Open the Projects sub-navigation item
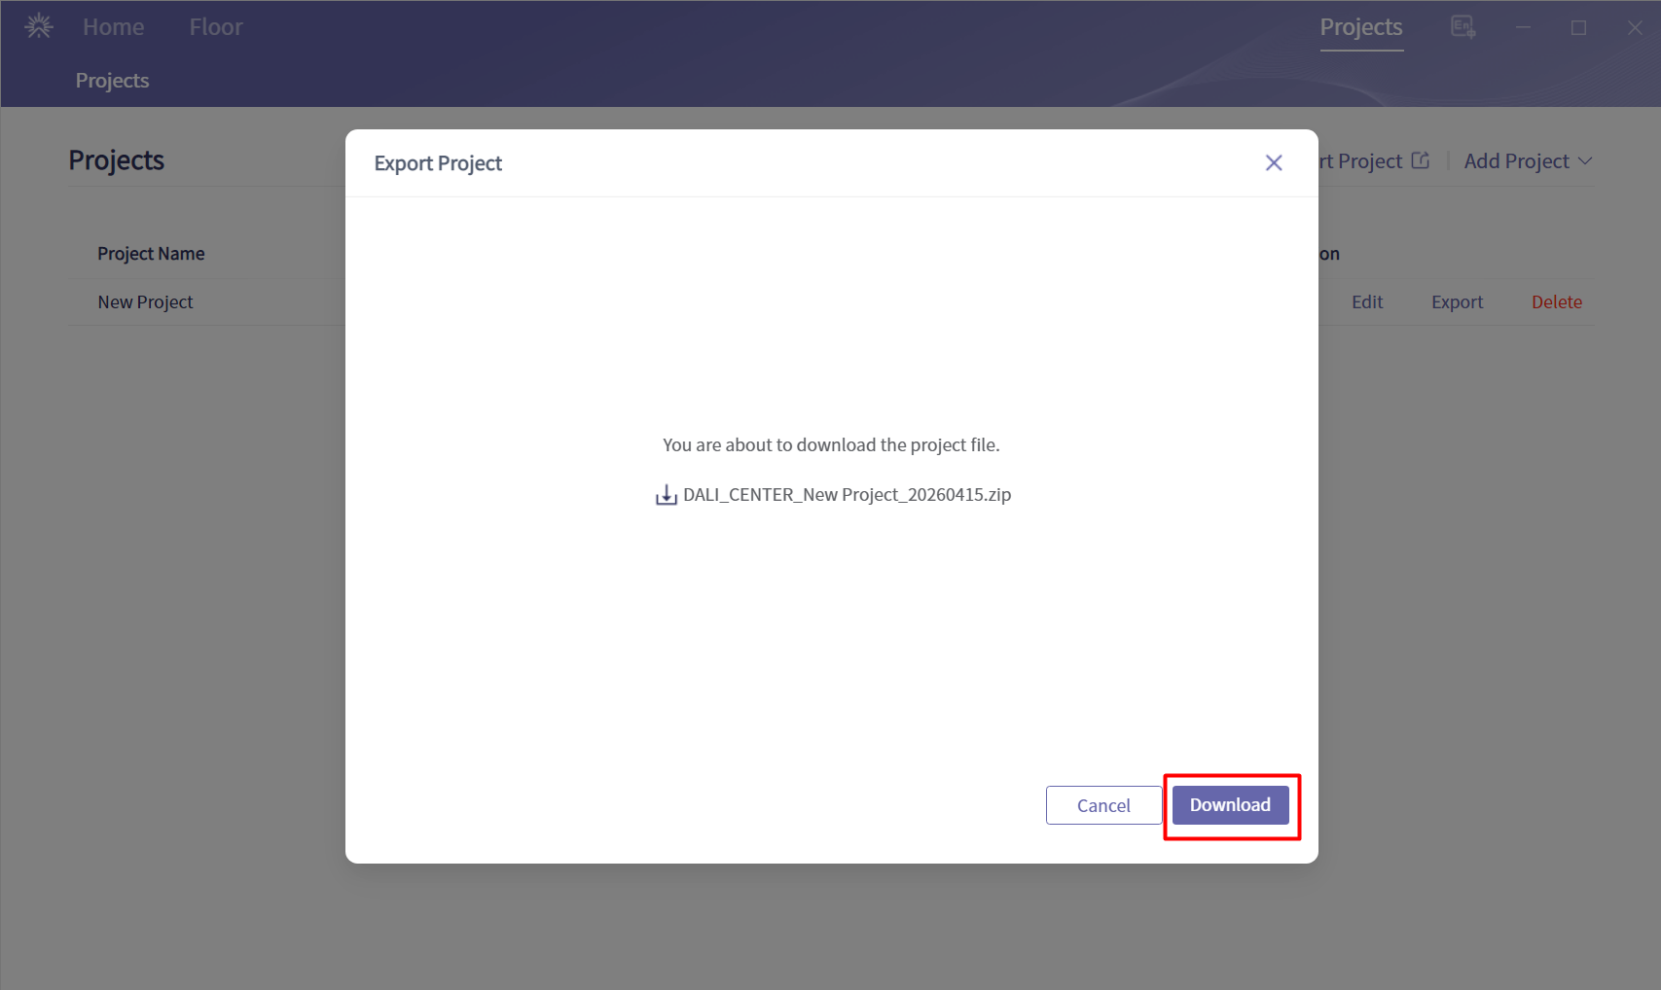1661x990 pixels. click(x=112, y=81)
